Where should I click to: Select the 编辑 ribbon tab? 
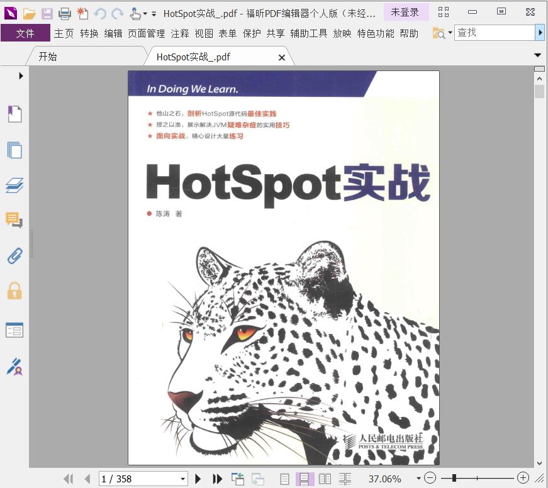113,33
